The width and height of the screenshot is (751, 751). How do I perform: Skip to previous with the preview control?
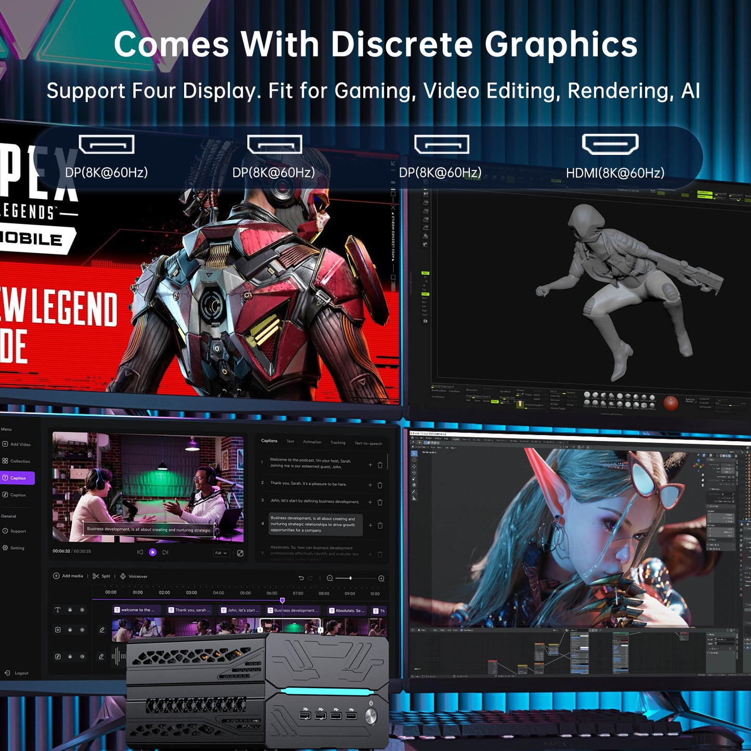[140, 552]
